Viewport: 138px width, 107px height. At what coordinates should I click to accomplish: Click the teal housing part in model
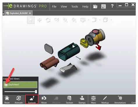pos(69,52)
